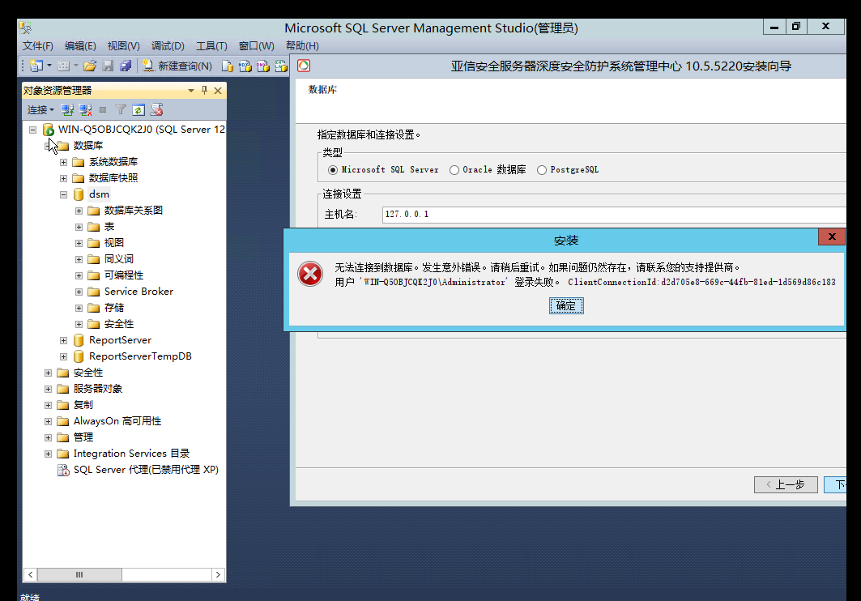Open the 编辑(E) menu
This screenshot has height=601, width=861.
point(80,46)
